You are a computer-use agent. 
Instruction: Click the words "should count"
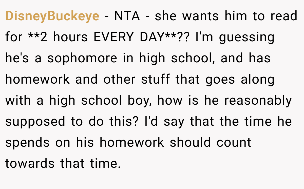[210, 142]
